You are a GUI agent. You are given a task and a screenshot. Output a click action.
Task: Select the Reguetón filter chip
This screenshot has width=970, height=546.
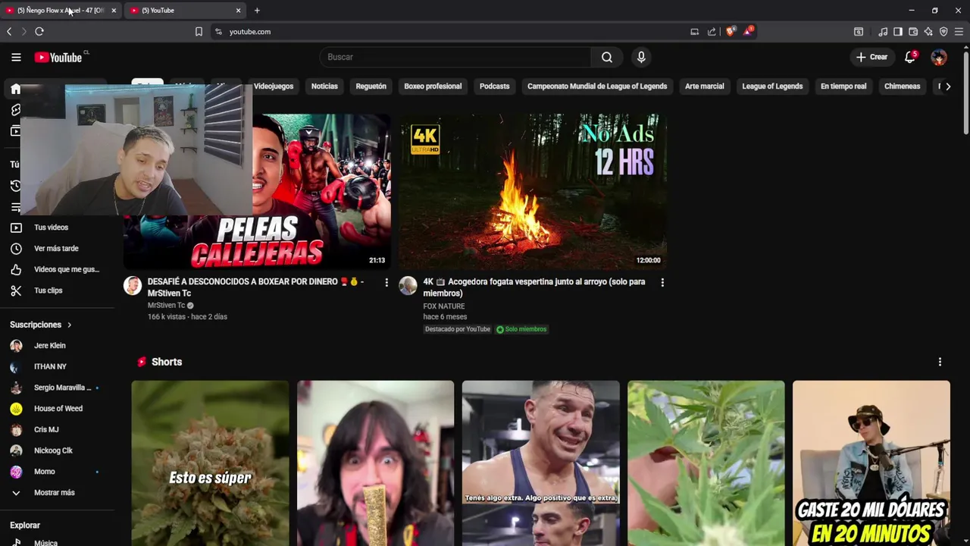tap(371, 86)
